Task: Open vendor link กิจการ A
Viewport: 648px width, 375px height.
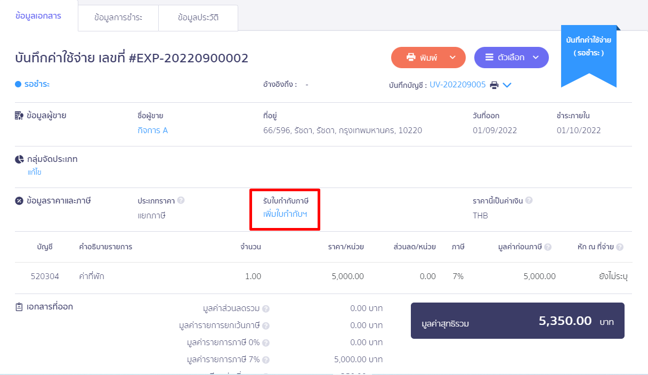Action: [x=152, y=131]
